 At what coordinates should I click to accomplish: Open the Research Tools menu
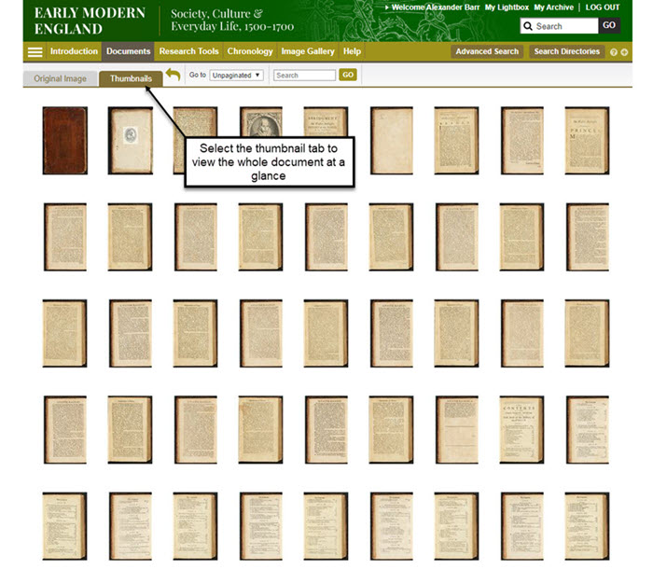point(188,51)
